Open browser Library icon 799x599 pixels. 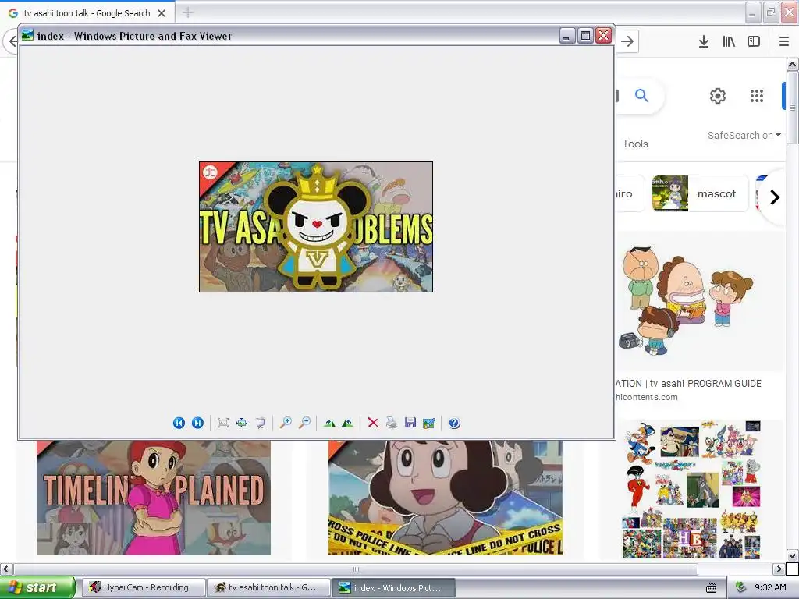729,42
